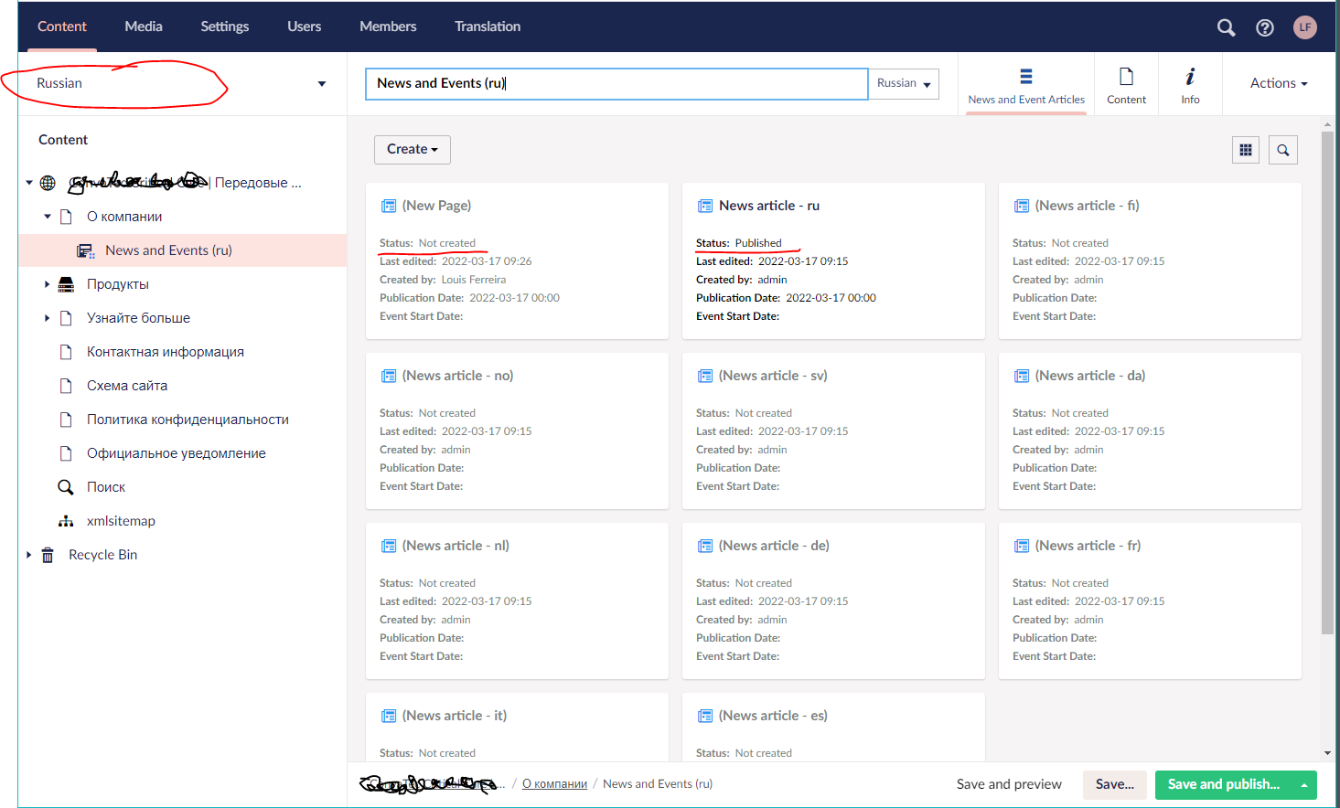
Task: Select Официальное уведомление in the tree
Action: 177,453
